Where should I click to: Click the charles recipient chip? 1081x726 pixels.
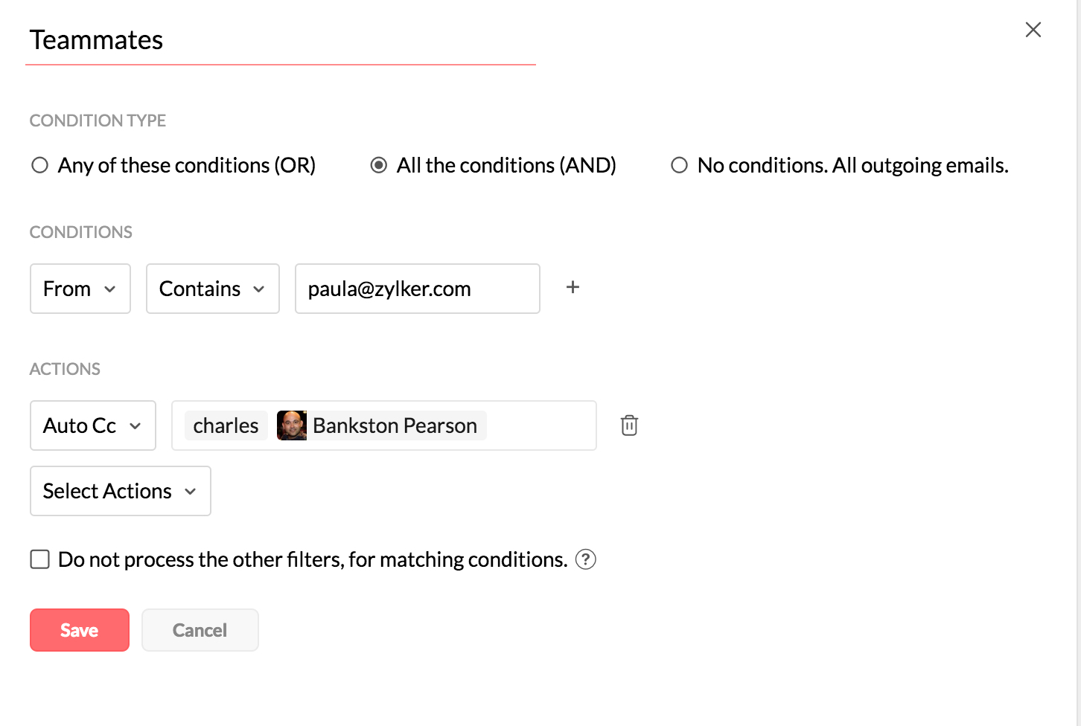tap(226, 425)
